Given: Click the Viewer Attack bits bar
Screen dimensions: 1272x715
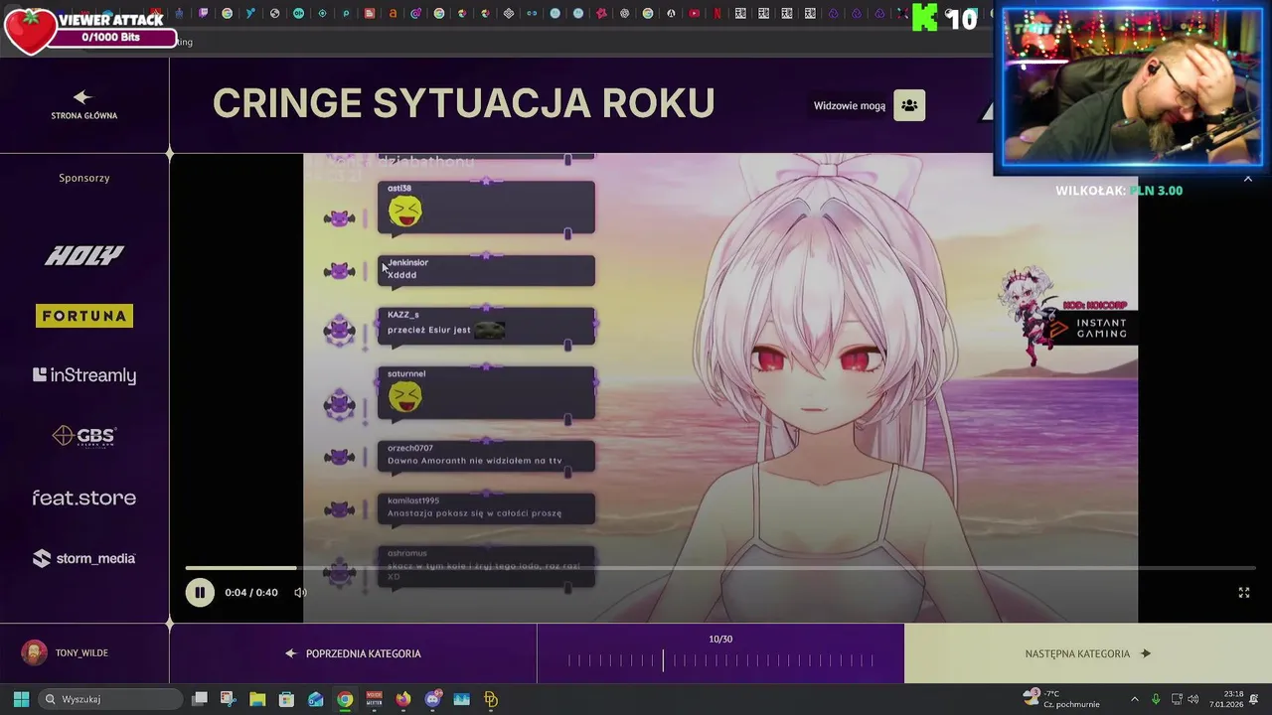Looking at the screenshot, I should [111, 38].
